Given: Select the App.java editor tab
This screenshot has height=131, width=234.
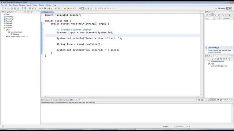Looking at the screenshot, I should pyautogui.click(x=47, y=12).
